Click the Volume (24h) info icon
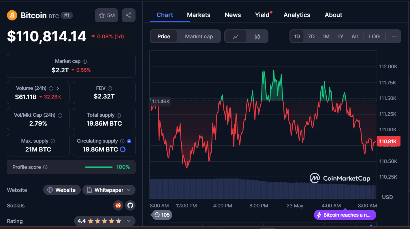The width and height of the screenshot is (410, 229). pos(51,88)
